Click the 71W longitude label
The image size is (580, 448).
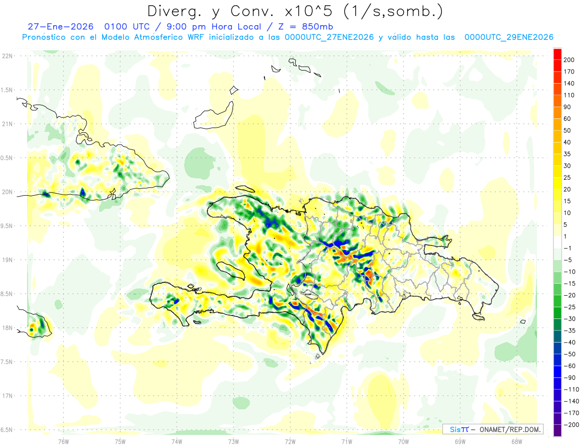[347, 441]
